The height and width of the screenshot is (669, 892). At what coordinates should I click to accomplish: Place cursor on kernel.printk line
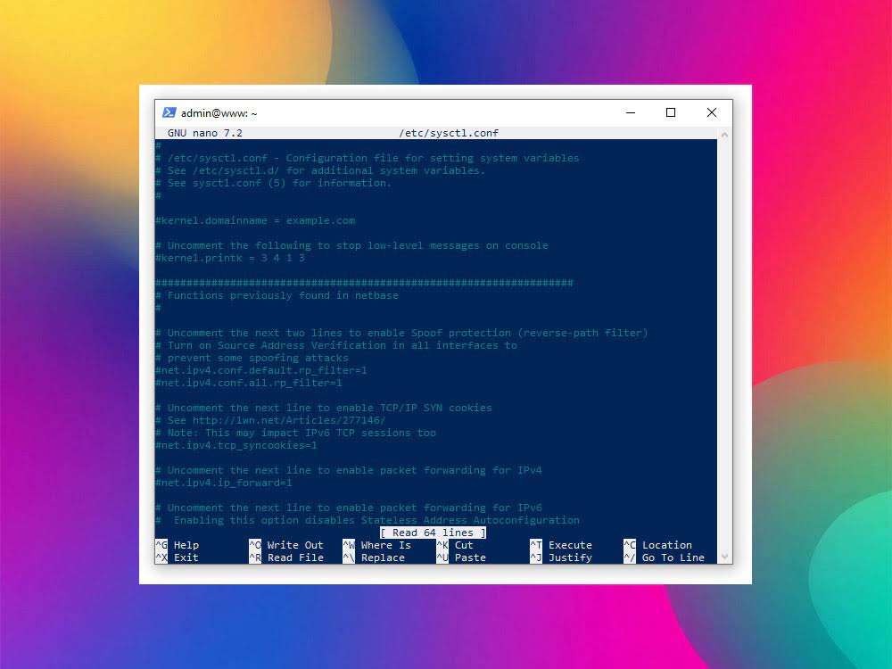click(230, 258)
